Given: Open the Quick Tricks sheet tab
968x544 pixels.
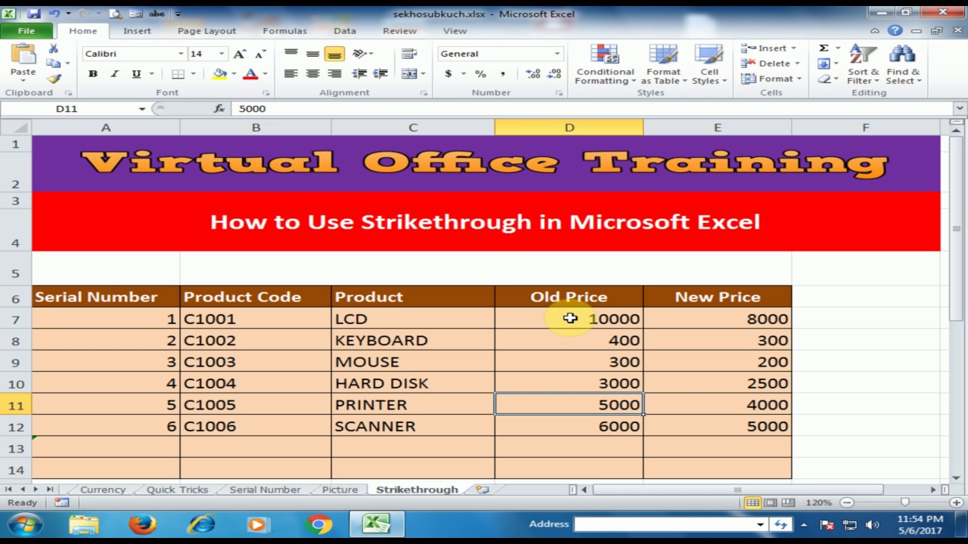Looking at the screenshot, I should tap(177, 490).
